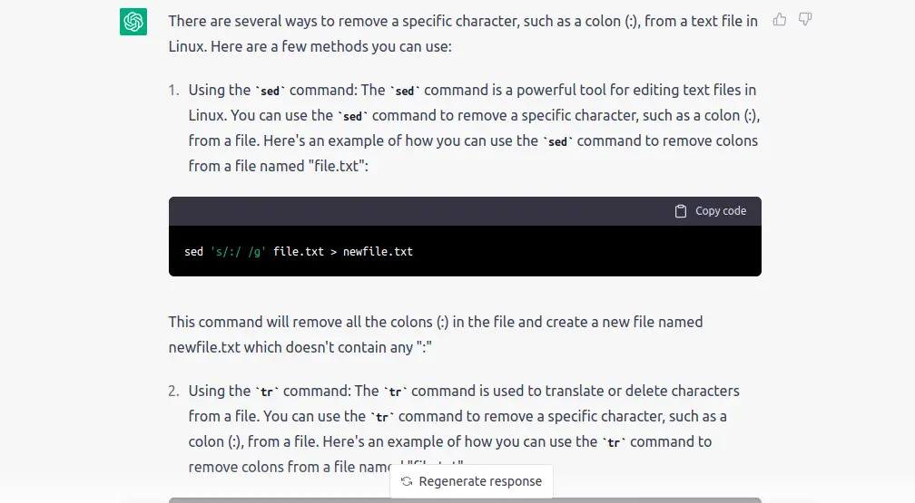Click the 'This command will remove all' paragraph
915x503 pixels.
coord(436,334)
